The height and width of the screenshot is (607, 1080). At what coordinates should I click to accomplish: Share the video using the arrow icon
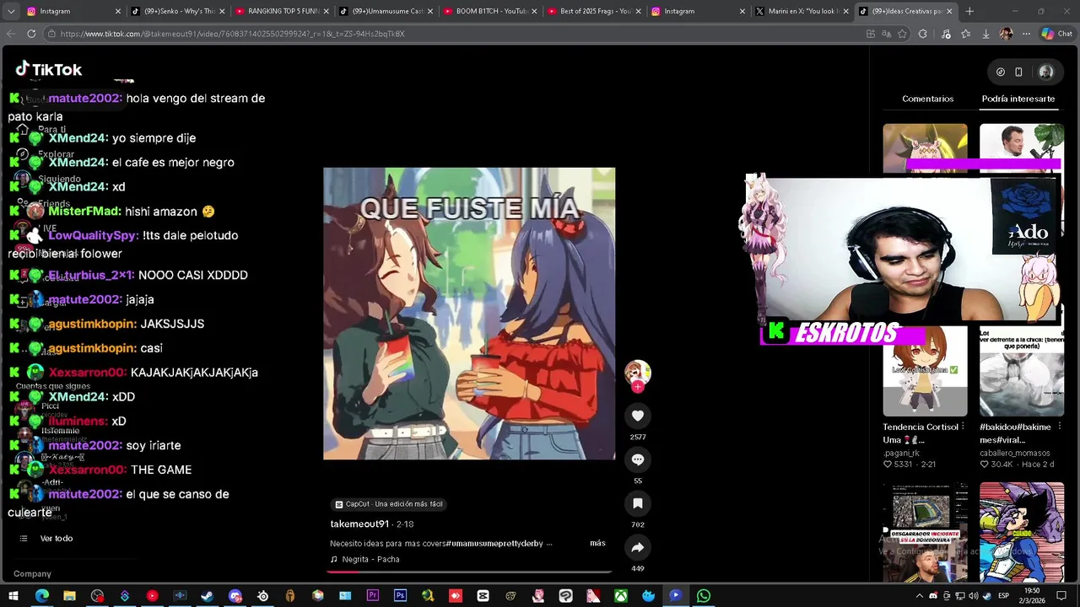638,547
